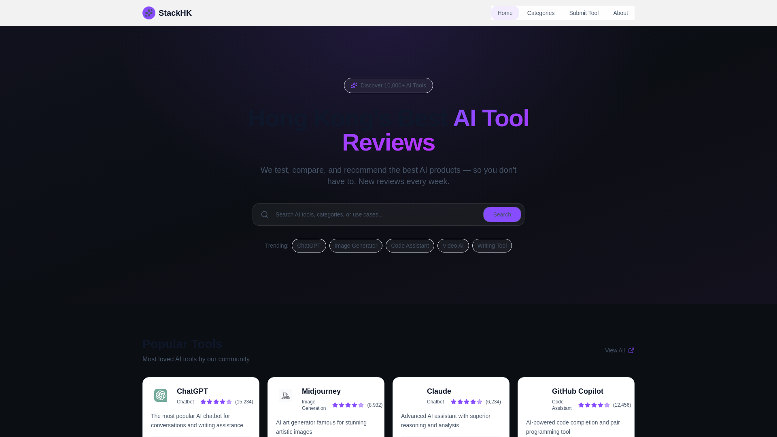777x437 pixels.
Task: Click the Midjourney card description text
Action: 321,427
